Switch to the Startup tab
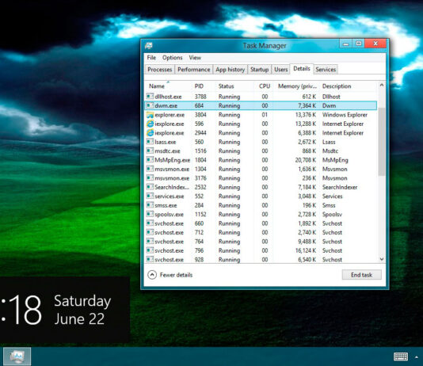423x366 pixels. point(259,70)
